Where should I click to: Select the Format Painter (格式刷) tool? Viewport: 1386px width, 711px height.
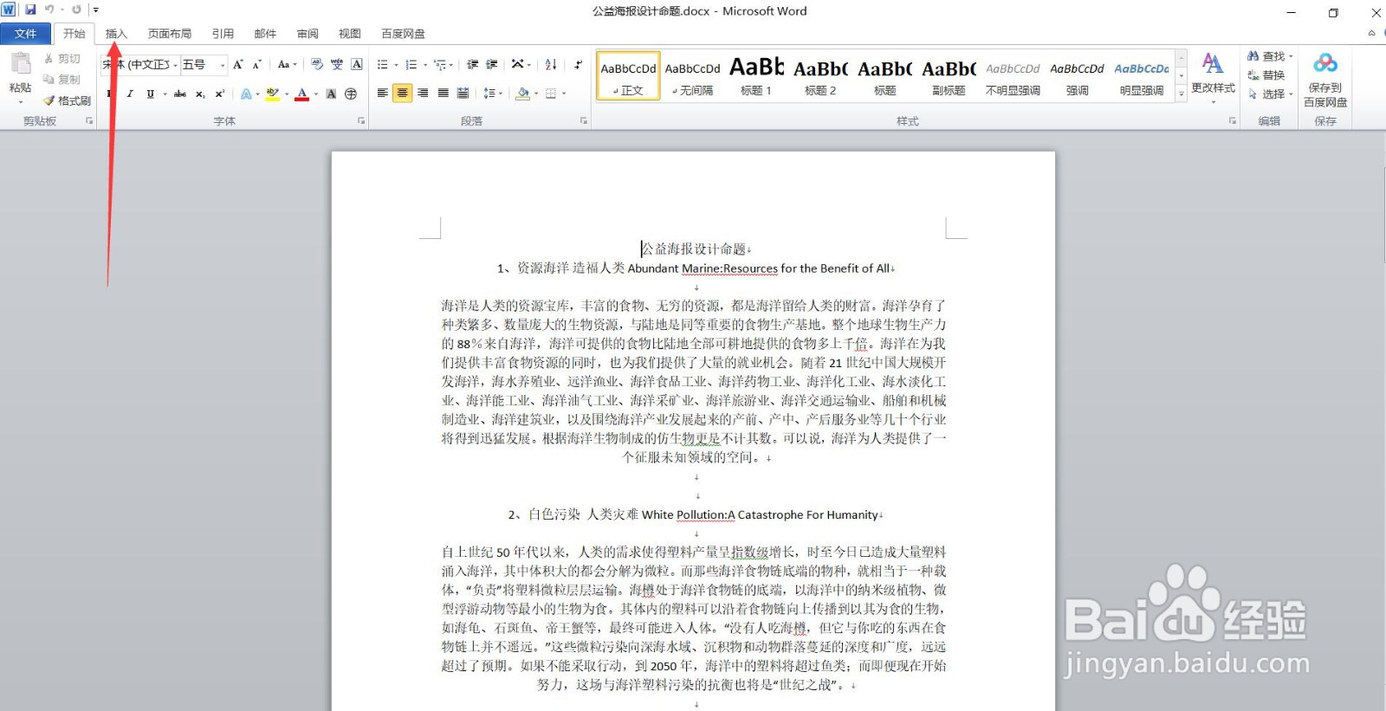click(68, 100)
